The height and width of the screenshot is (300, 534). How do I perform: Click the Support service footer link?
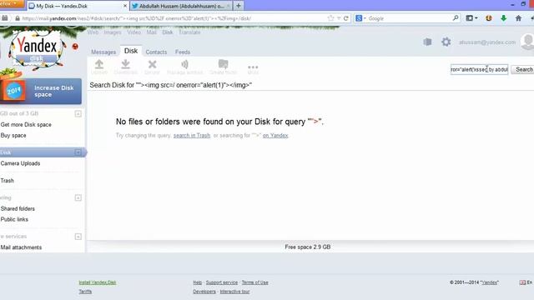(x=222, y=282)
